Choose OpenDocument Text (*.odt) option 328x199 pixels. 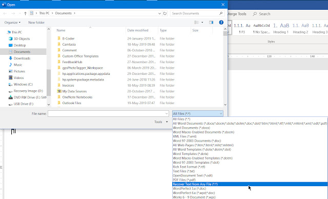tap(250, 175)
